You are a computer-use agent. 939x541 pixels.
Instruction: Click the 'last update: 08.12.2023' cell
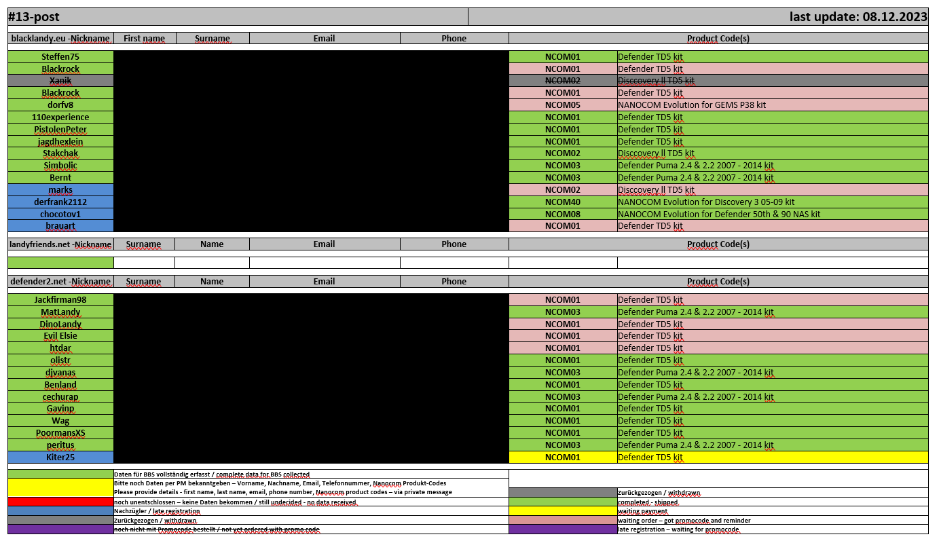coord(698,17)
